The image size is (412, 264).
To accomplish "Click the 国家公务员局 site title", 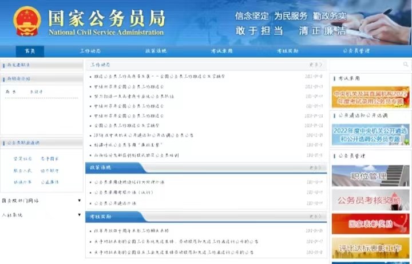I will click(106, 18).
